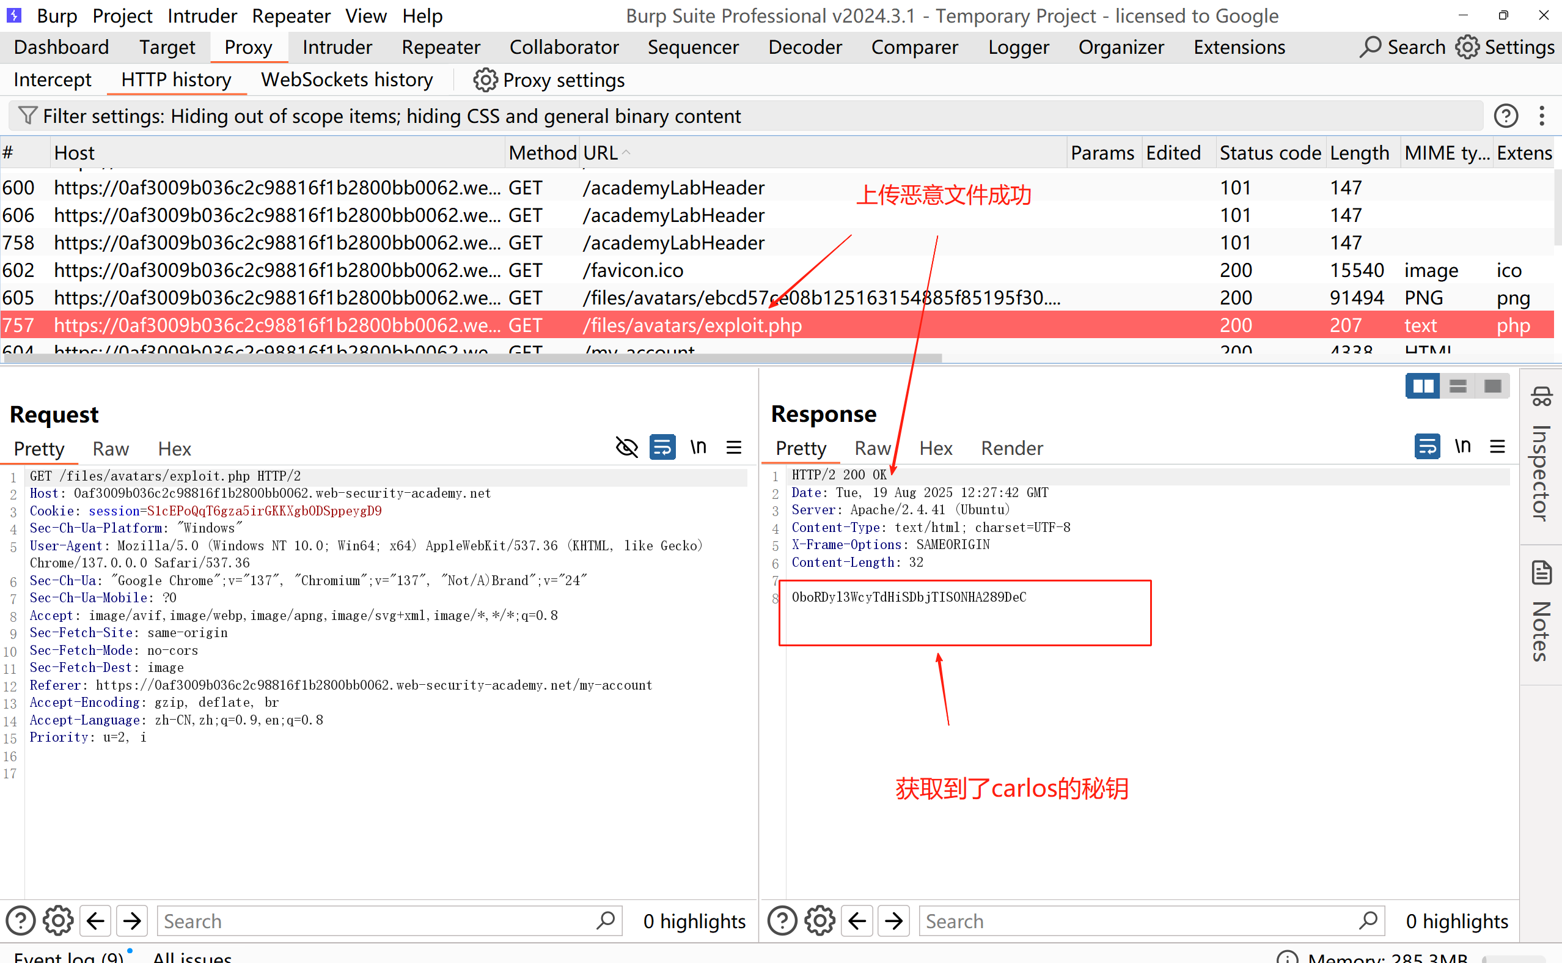
Task: Go back in the response panel
Action: point(857,921)
